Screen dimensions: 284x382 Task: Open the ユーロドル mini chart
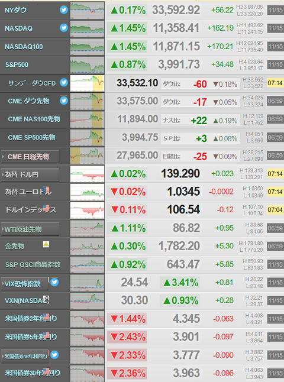pos(88,192)
